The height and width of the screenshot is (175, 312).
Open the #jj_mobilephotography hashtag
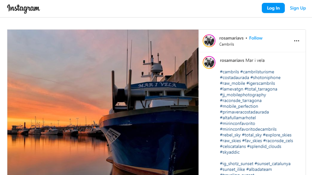point(243,95)
